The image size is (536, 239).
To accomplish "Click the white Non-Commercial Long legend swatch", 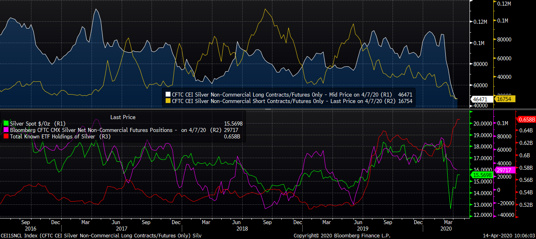I will point(168,95).
